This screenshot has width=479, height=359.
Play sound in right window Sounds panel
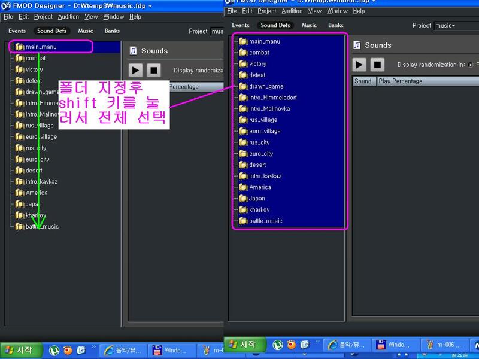359,65
